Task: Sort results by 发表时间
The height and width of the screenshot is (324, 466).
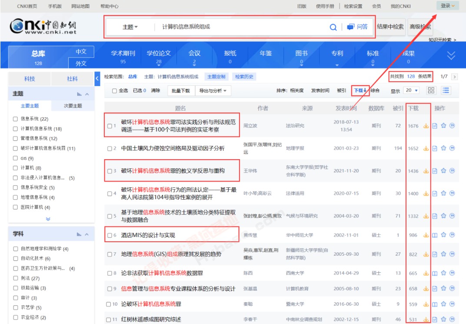Action: (x=320, y=90)
